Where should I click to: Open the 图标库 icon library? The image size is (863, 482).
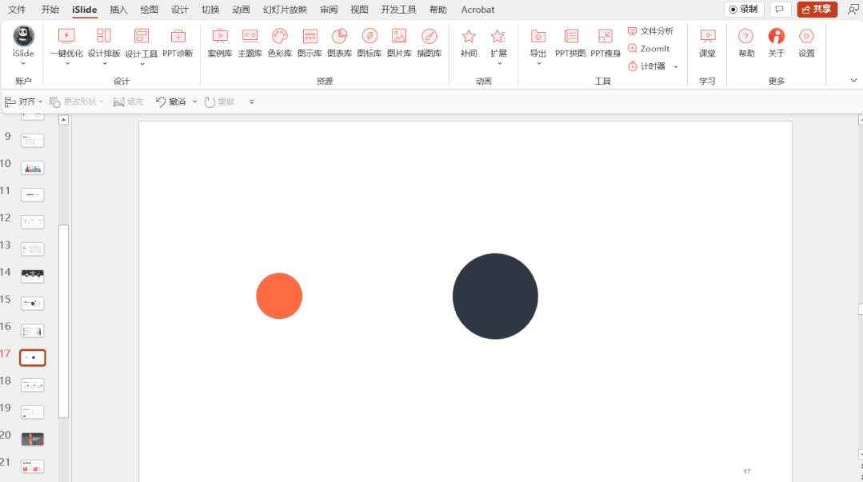[370, 42]
